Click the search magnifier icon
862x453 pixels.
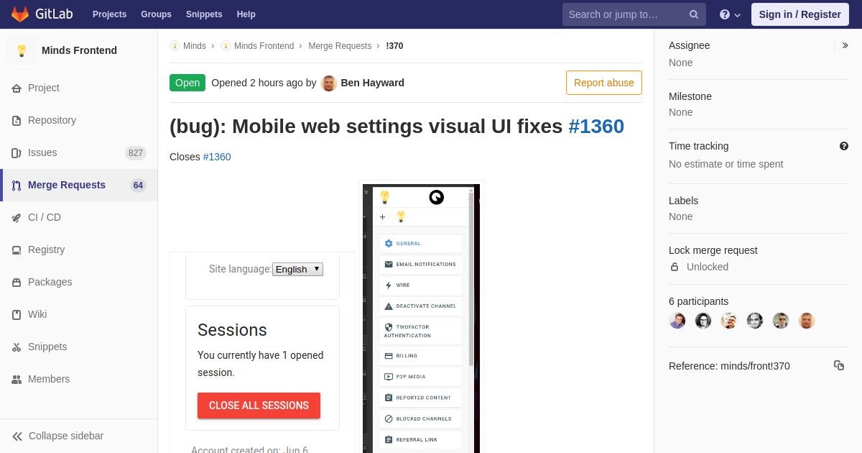click(693, 14)
